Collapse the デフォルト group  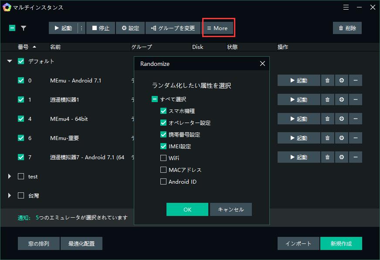pos(9,62)
